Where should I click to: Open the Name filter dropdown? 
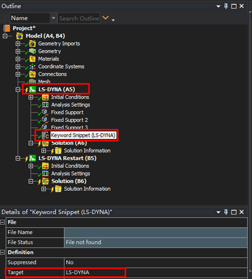pos(53,18)
